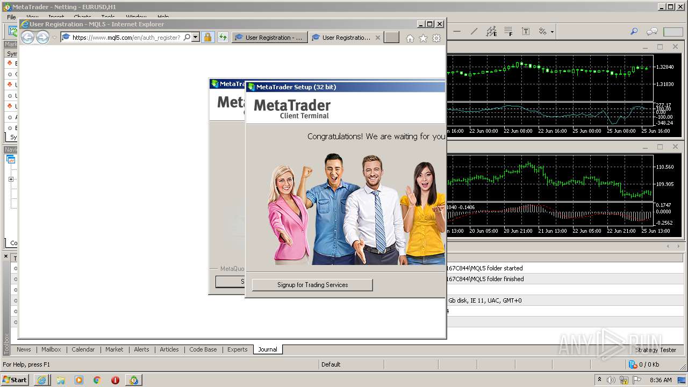The image size is (688, 387).
Task: Open the address bar autocomplete dropdown
Action: click(195, 38)
